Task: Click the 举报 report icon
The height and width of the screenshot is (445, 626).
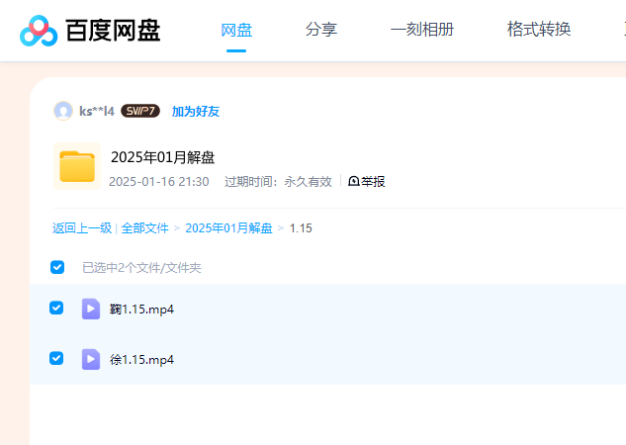Action: (x=354, y=182)
